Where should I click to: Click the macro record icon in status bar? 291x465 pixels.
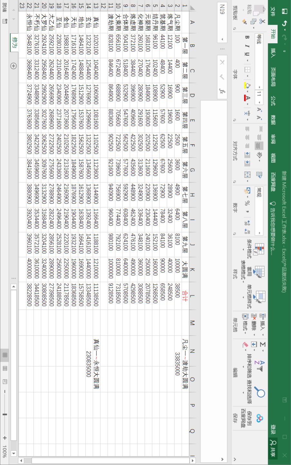coord(5,21)
